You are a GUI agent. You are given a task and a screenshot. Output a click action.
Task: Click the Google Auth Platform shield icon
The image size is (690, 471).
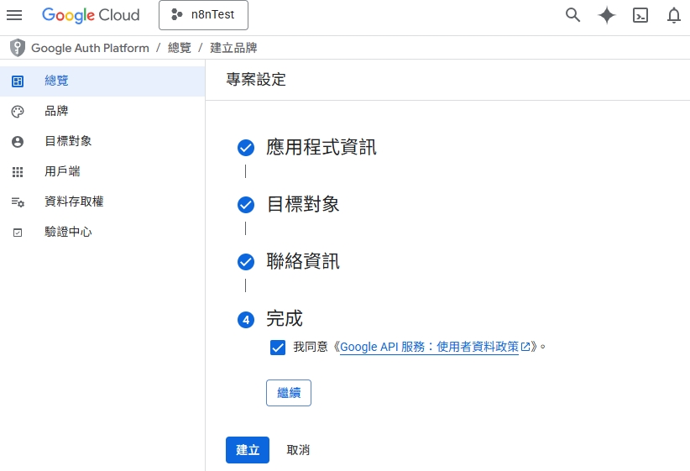(x=18, y=48)
